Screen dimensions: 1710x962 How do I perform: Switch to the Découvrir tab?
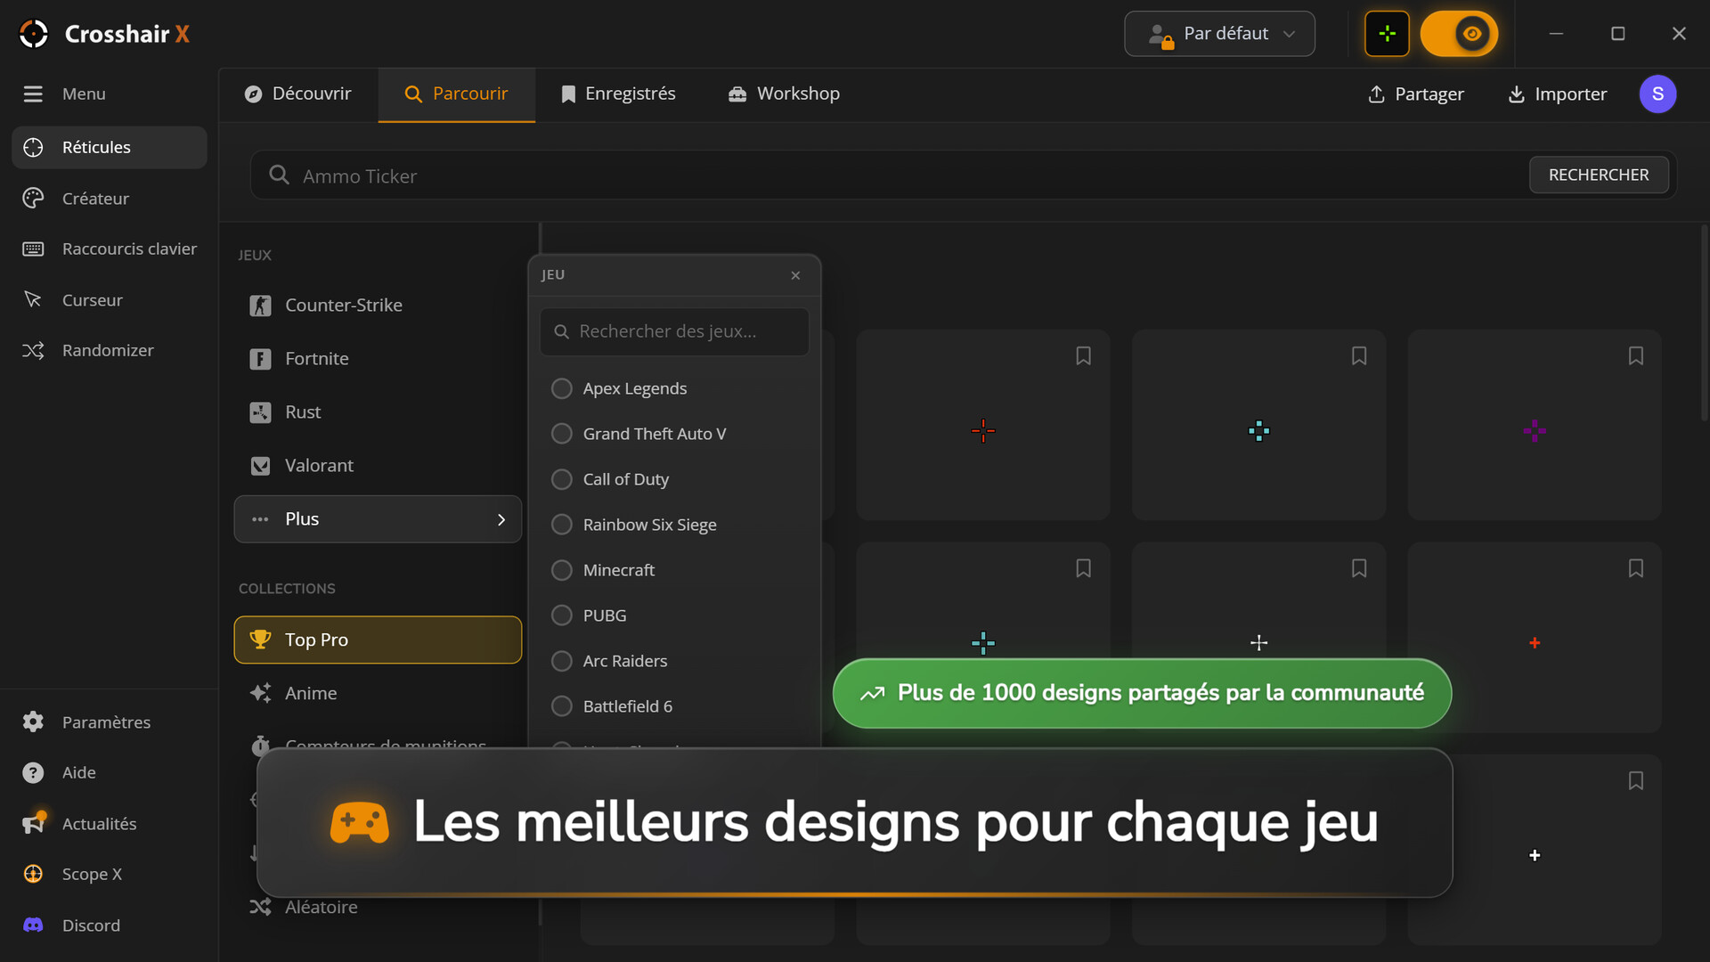[x=298, y=94]
